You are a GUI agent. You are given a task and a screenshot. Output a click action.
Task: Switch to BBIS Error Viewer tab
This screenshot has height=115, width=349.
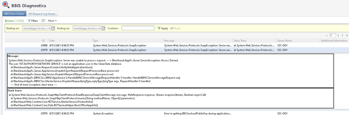point(14,14)
